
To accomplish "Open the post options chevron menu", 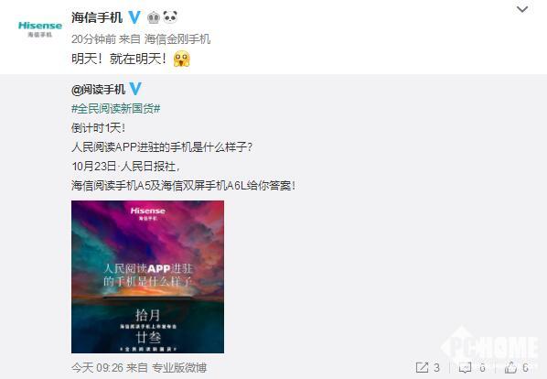I will pyautogui.click(x=522, y=9).
